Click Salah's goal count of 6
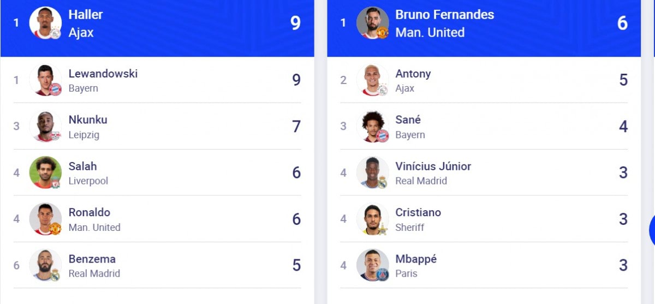Screen dimensions: 655x304 click(x=296, y=172)
